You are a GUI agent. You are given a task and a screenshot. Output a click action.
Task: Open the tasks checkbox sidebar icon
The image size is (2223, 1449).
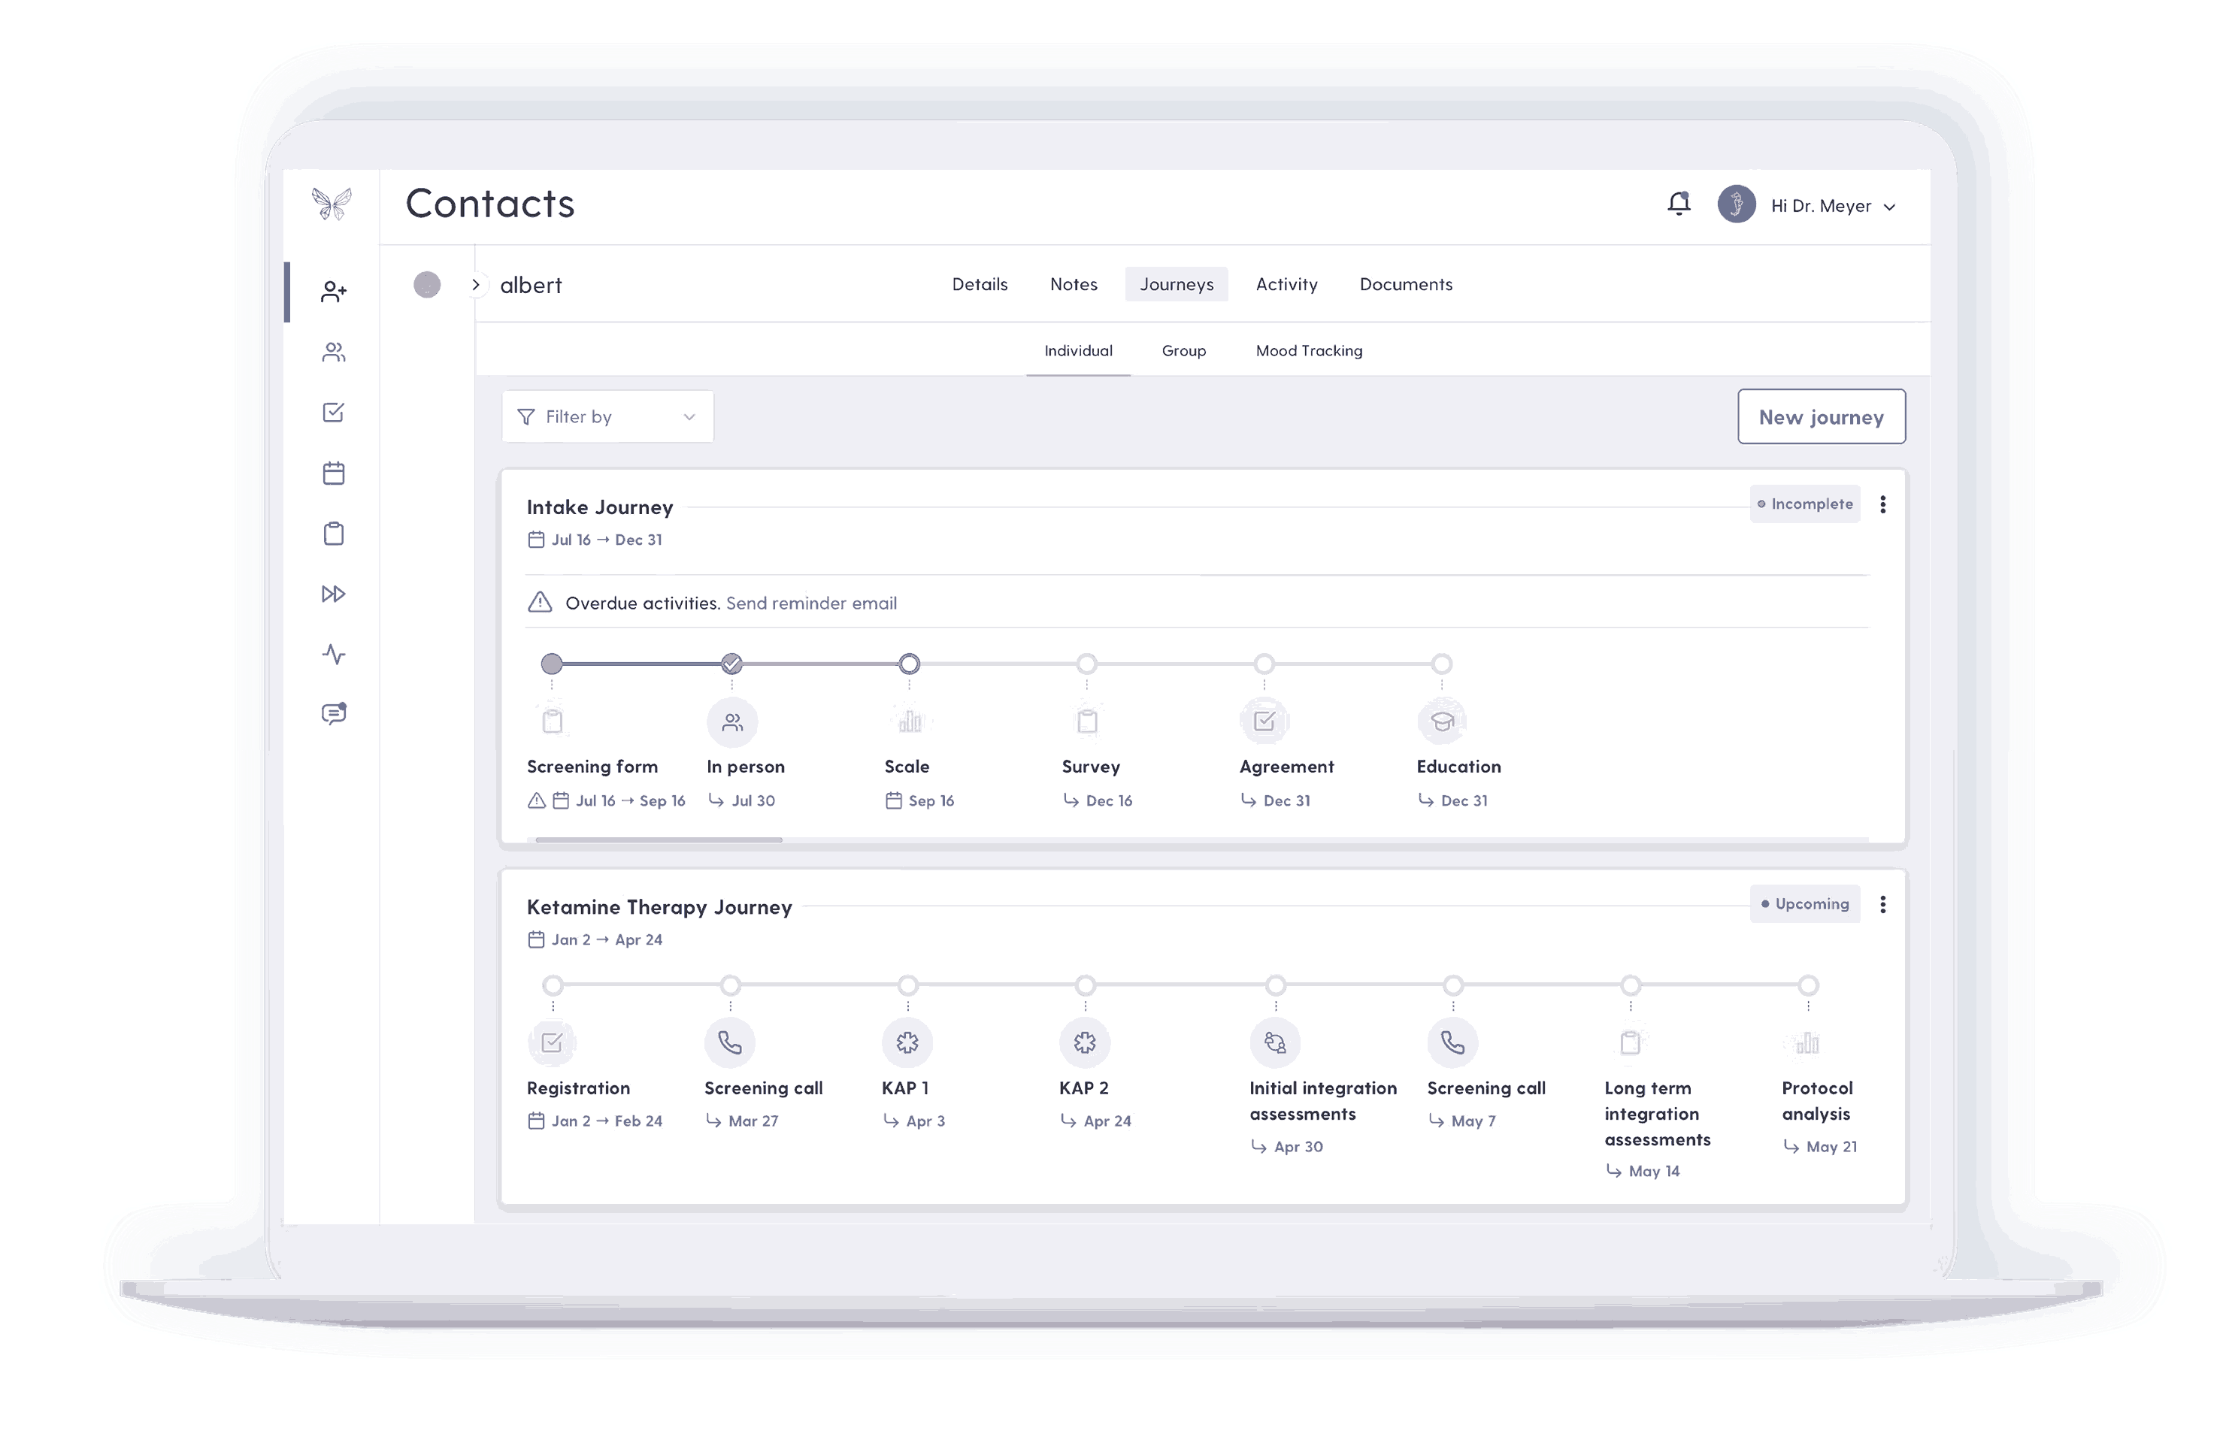coord(334,413)
